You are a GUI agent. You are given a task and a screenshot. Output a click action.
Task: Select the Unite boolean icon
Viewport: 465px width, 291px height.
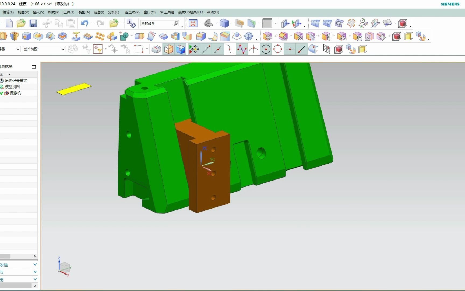coord(124,36)
